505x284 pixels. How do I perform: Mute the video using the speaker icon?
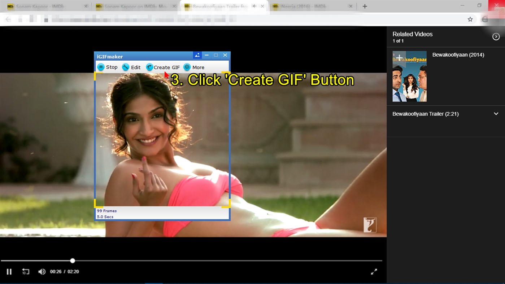43,272
